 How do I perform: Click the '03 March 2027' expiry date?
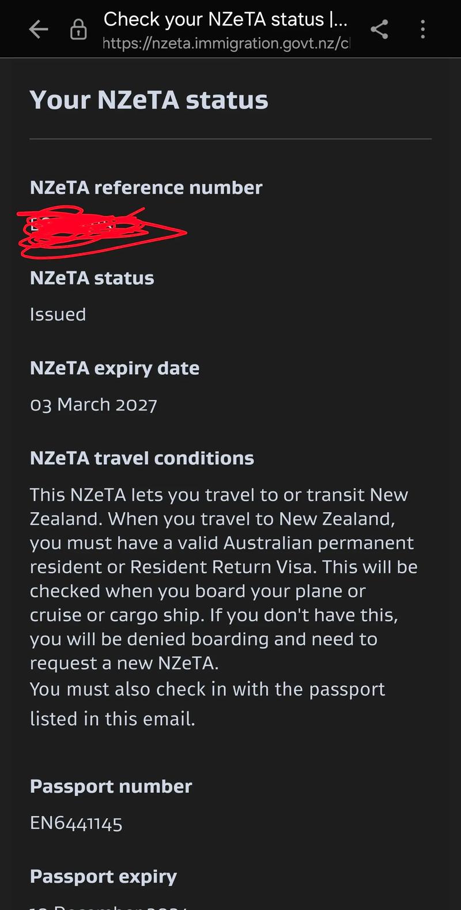tap(93, 405)
